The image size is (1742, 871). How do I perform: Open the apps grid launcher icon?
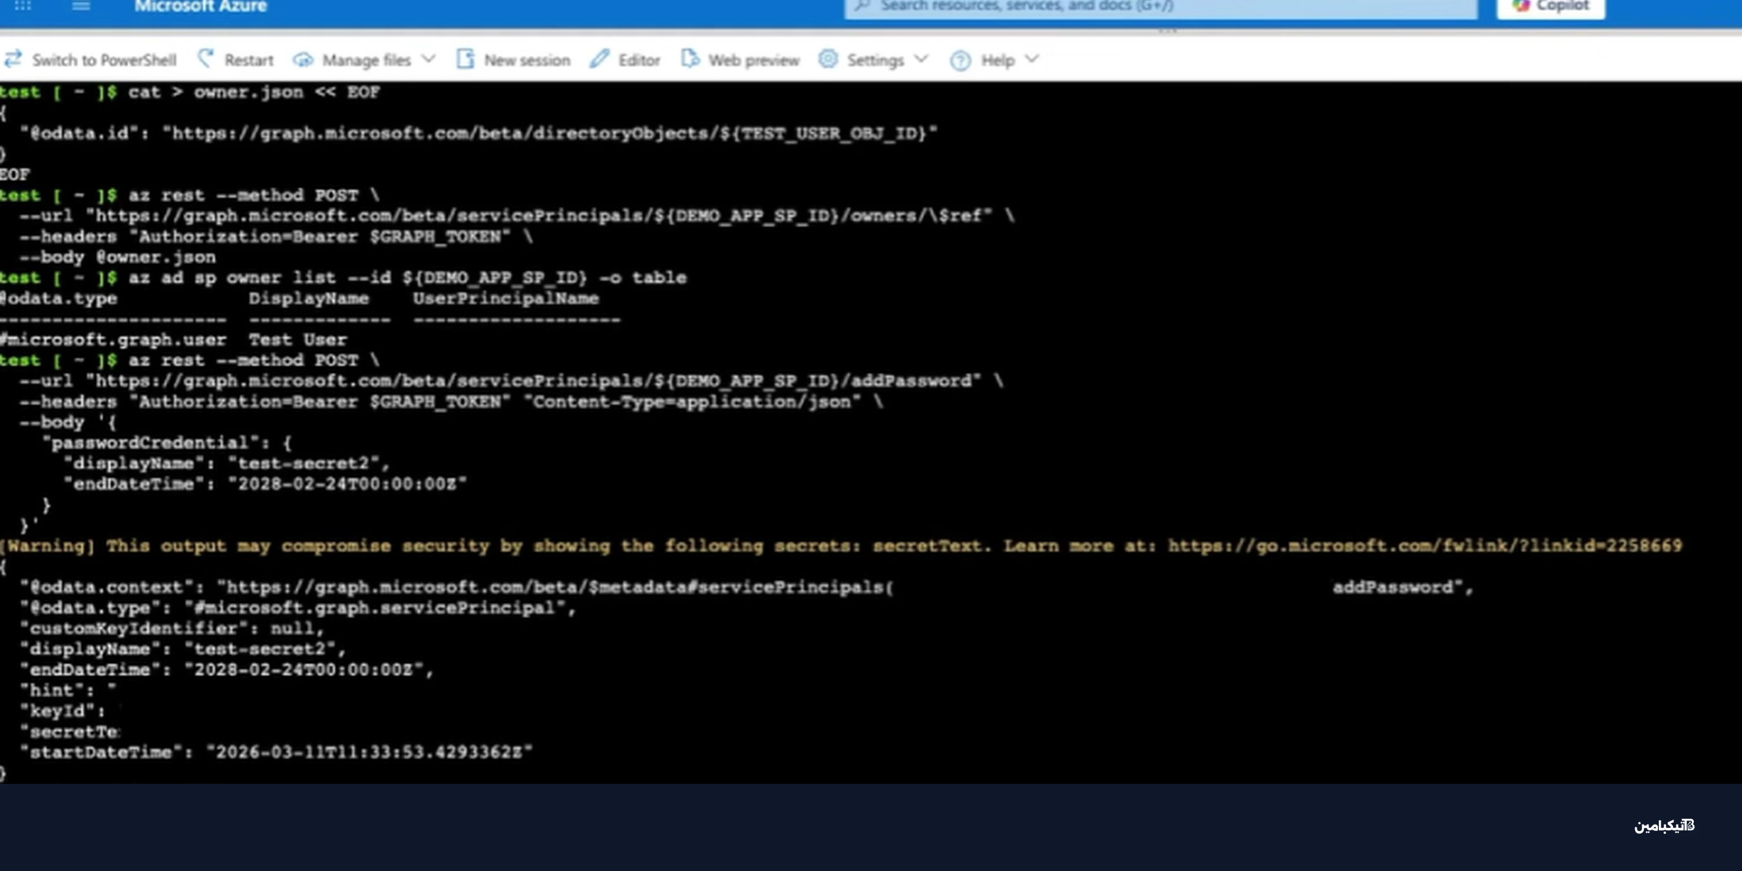(22, 7)
